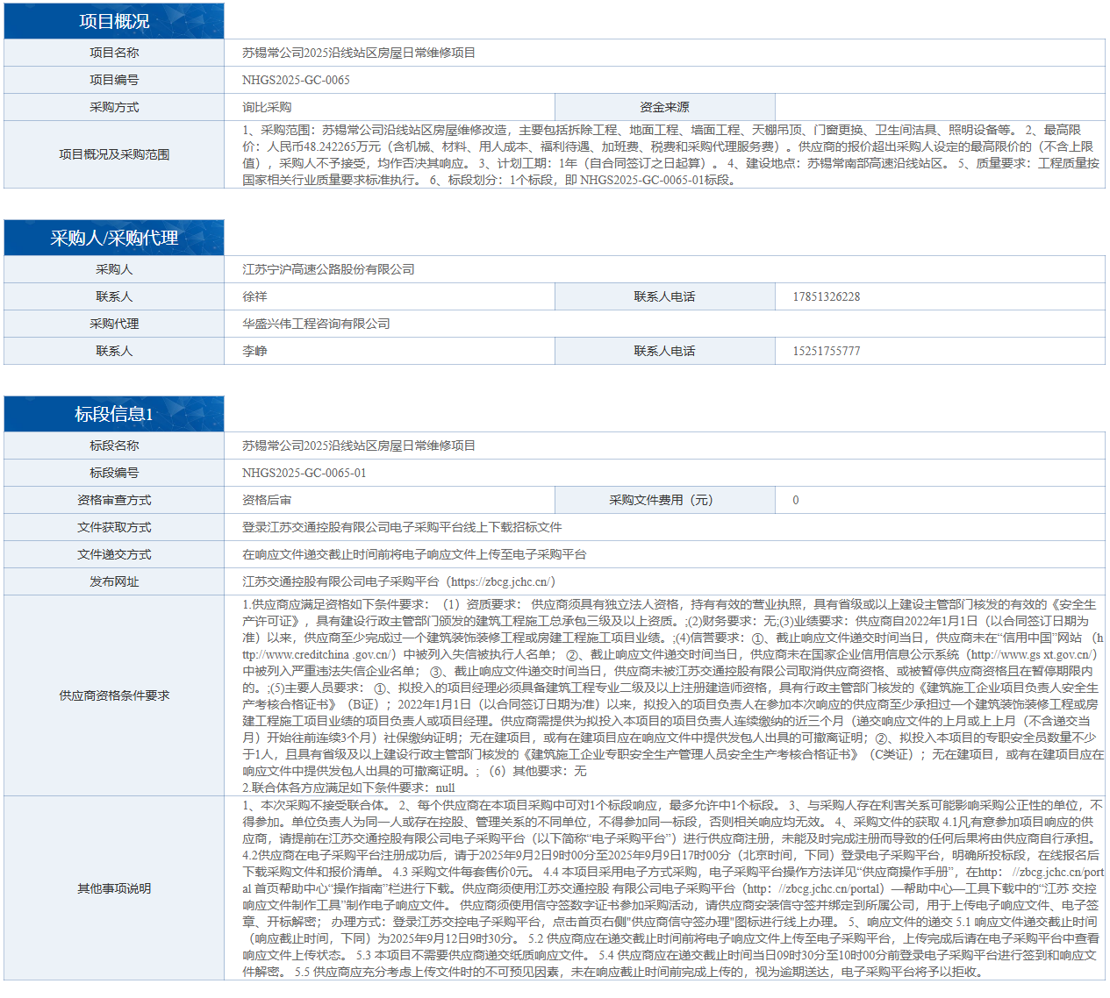Screen dimensions: 1110x998
Task: Open the zbcg.jchc.cn link in 发布网址 row
Action: [502, 581]
